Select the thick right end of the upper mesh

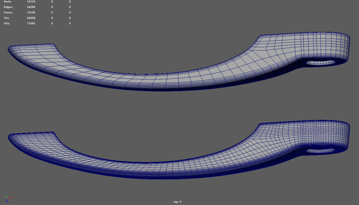(x=328, y=45)
